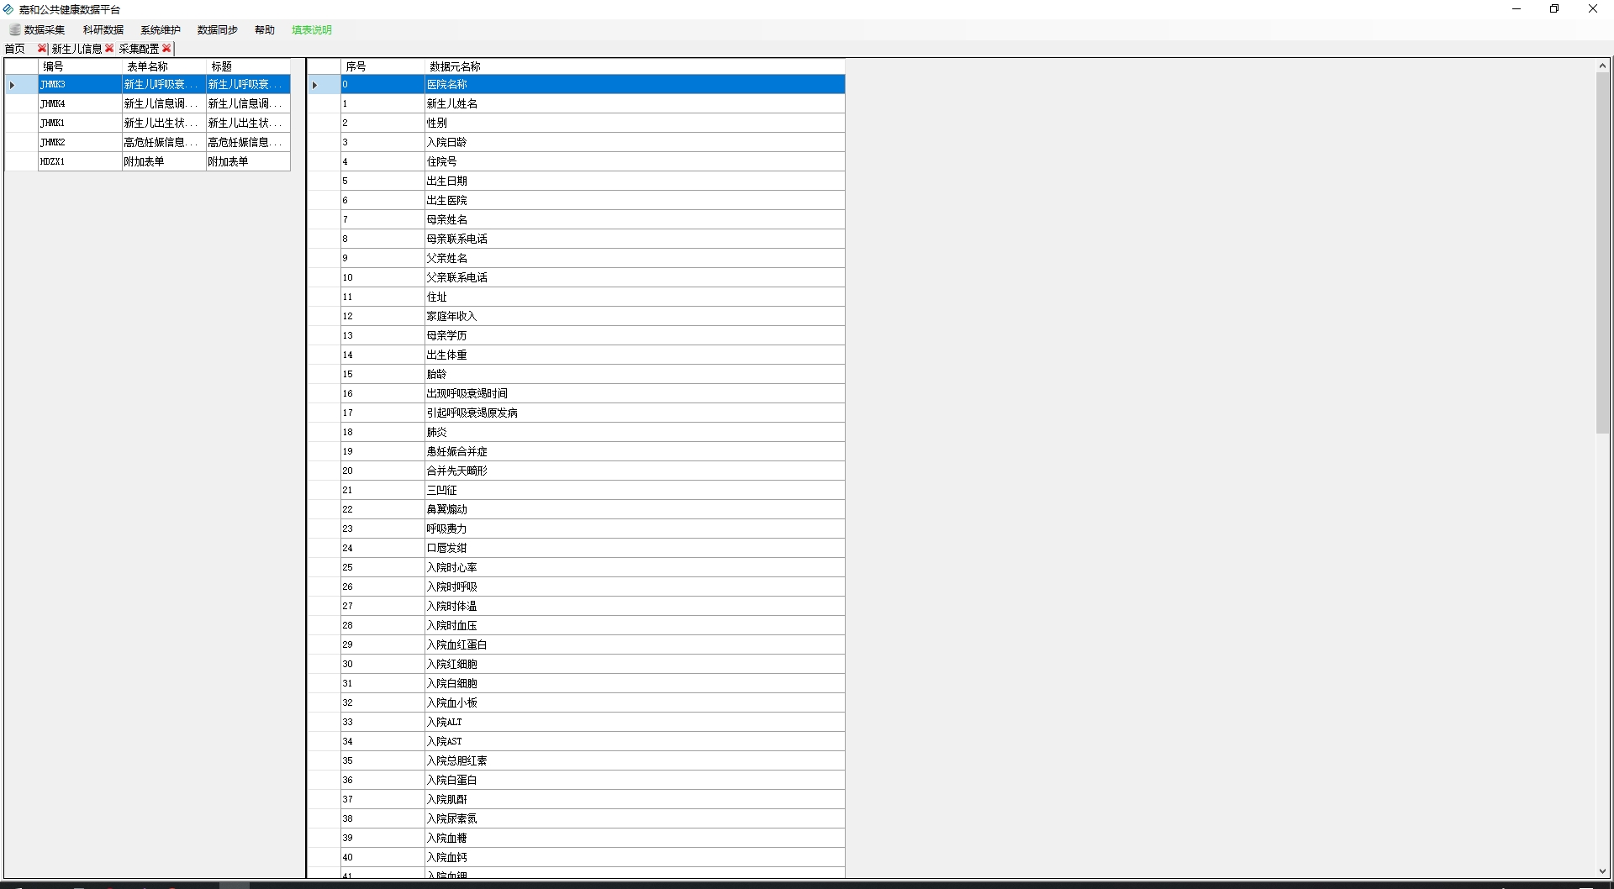Click the 编号 column header

pos(80,66)
